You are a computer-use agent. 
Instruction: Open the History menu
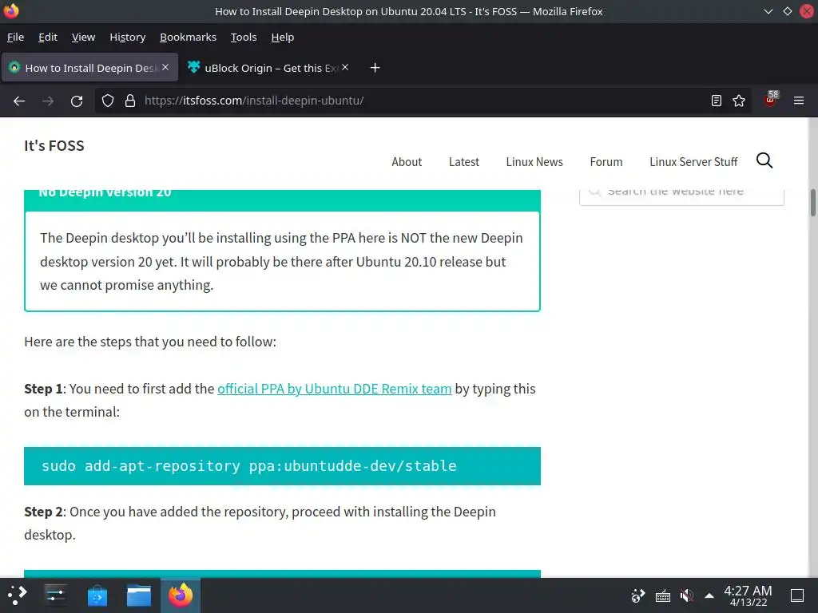tap(127, 37)
